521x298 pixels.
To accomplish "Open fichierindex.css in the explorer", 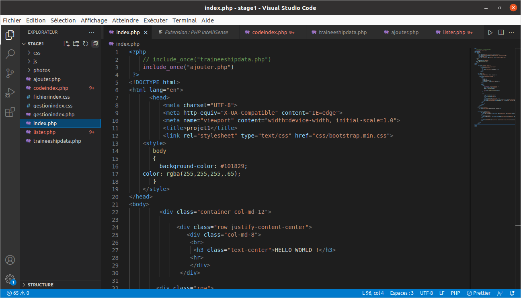I will coord(60,97).
